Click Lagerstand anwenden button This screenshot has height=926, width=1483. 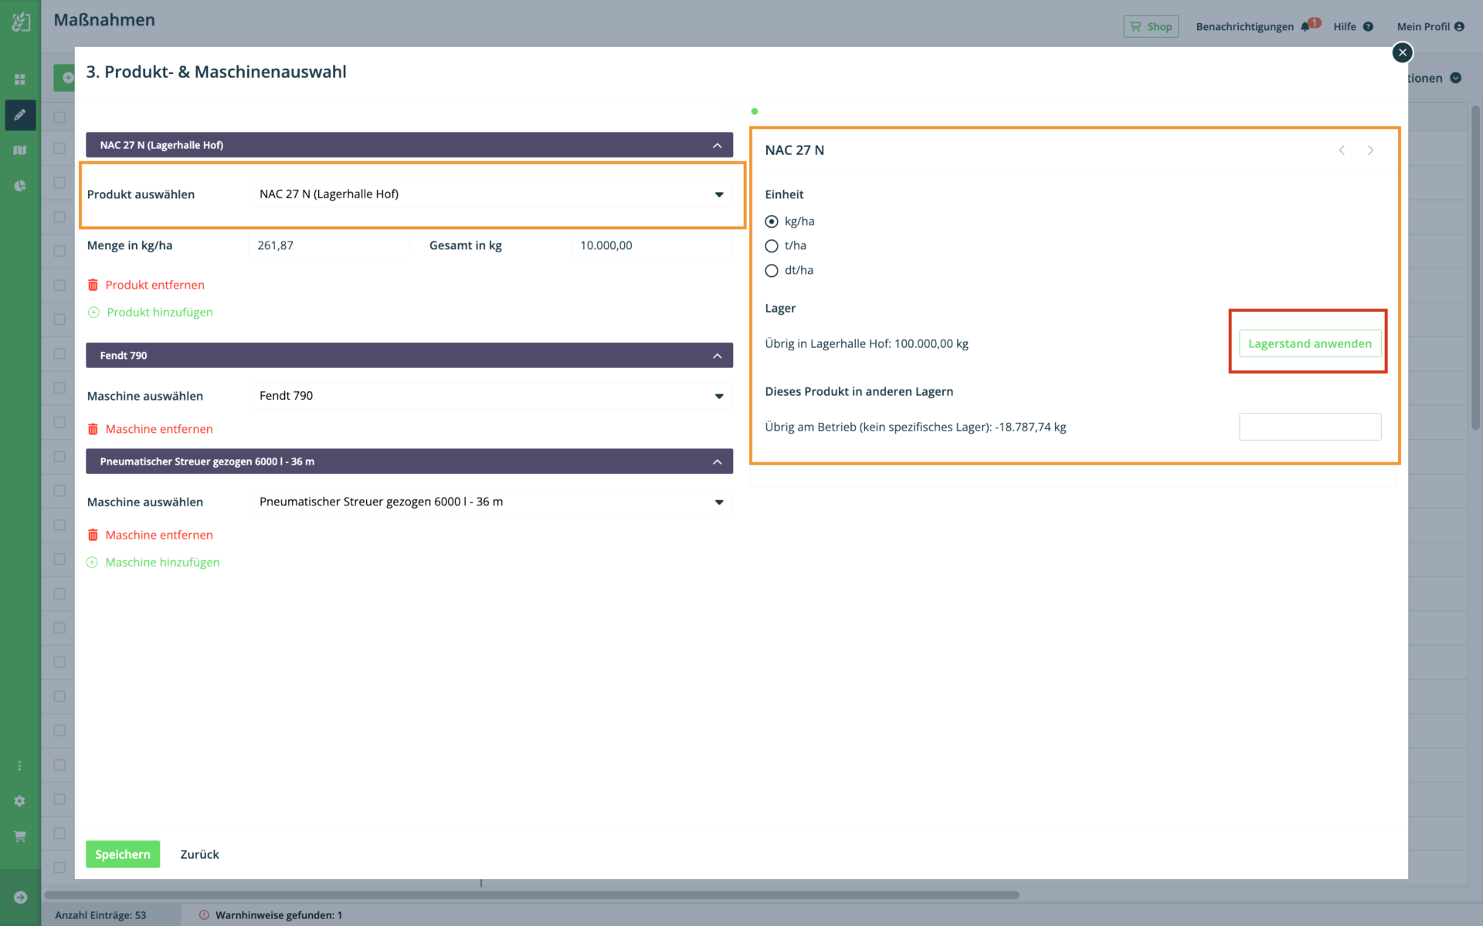pos(1310,343)
